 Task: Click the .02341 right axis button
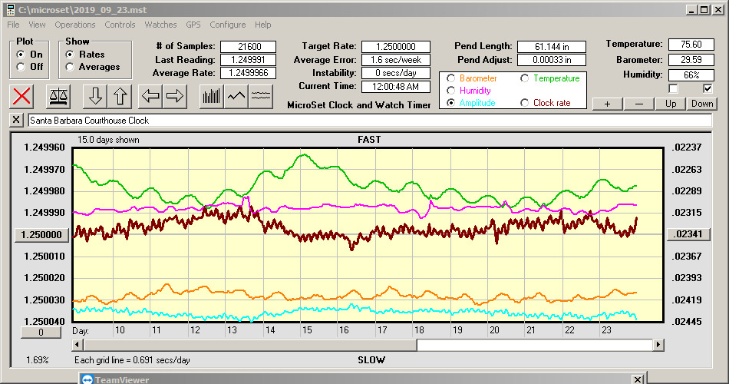(688, 234)
